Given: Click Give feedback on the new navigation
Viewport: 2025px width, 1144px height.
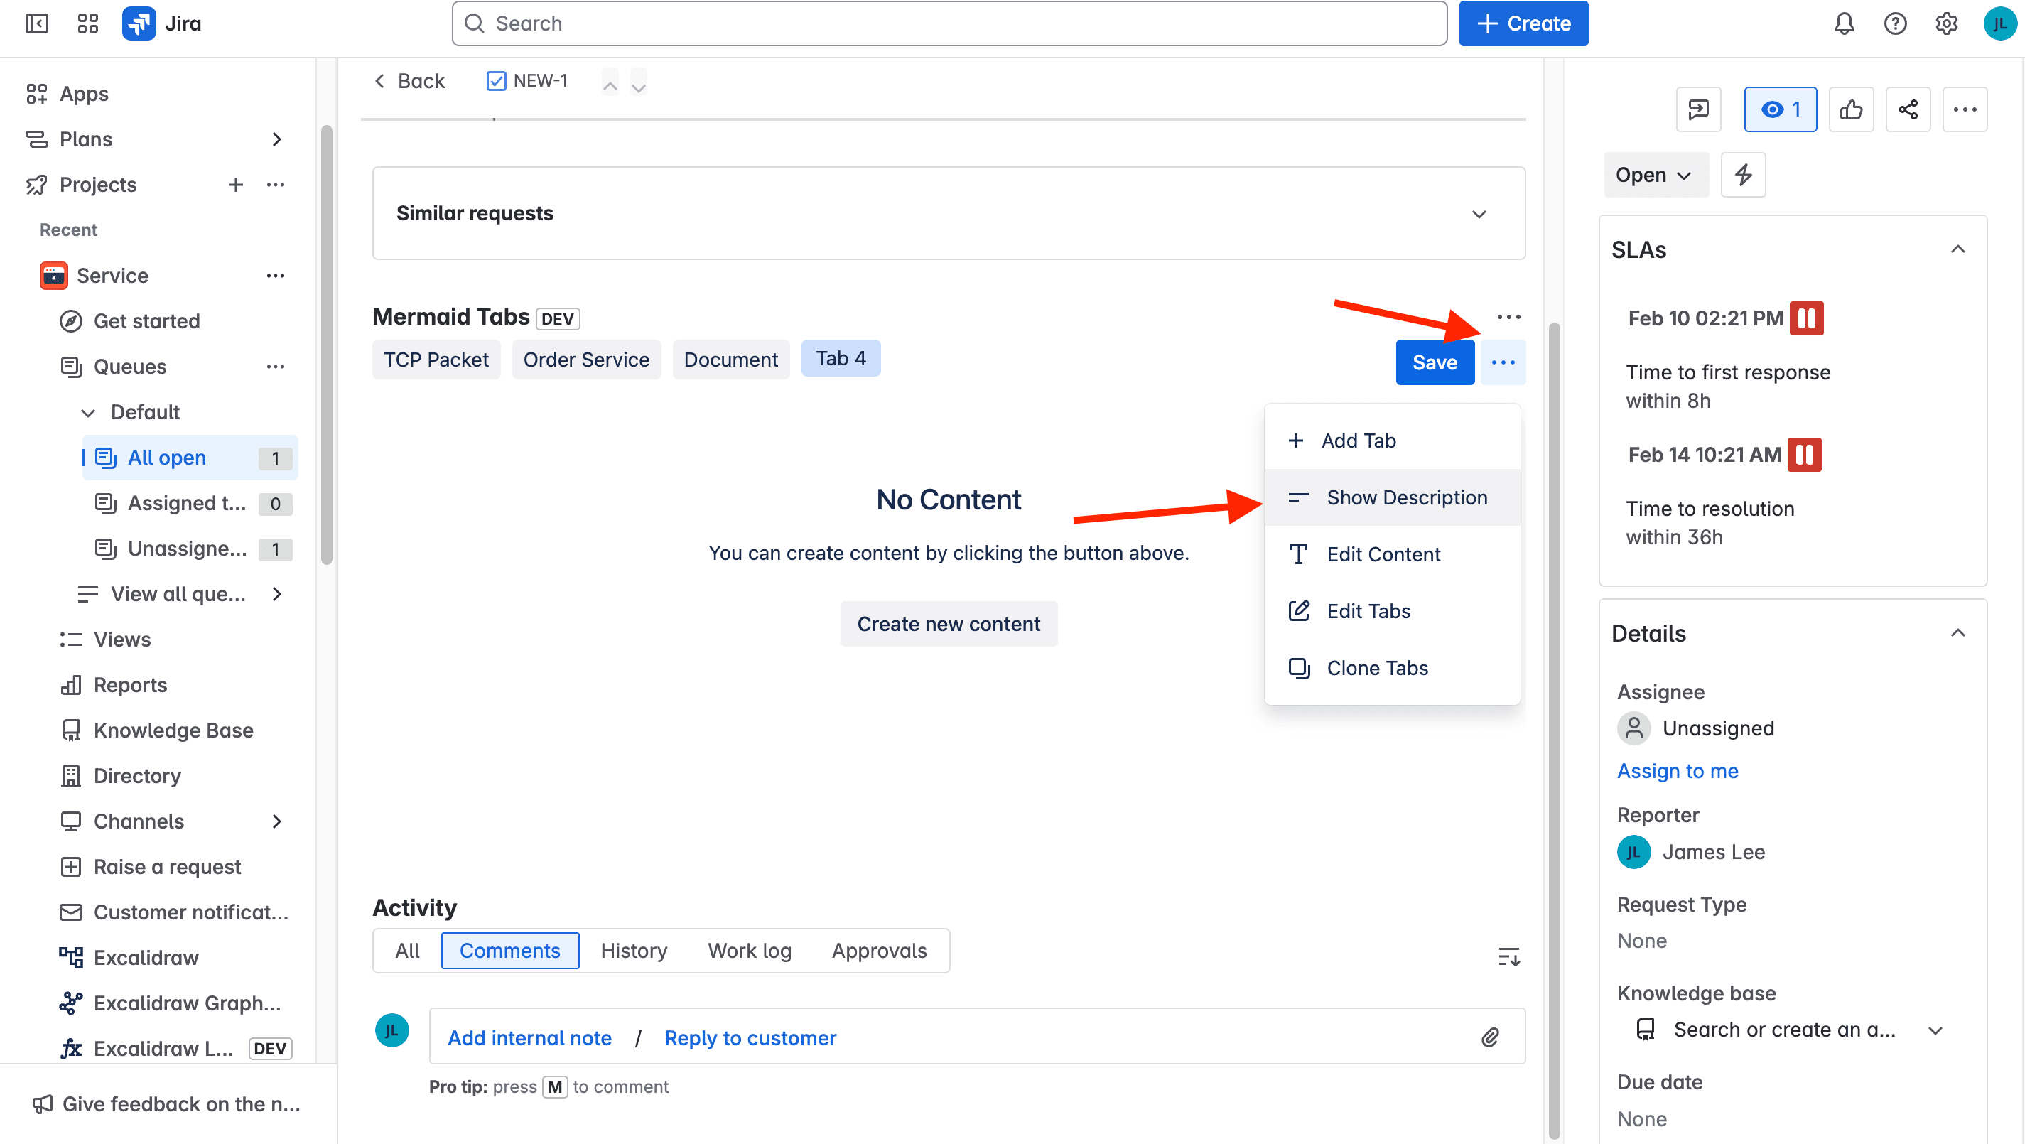Looking at the screenshot, I should pos(166,1104).
